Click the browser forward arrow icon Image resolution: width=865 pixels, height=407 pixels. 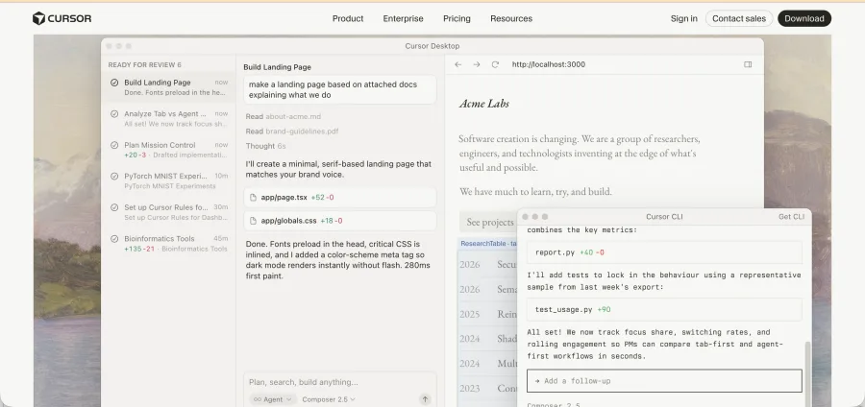point(477,64)
